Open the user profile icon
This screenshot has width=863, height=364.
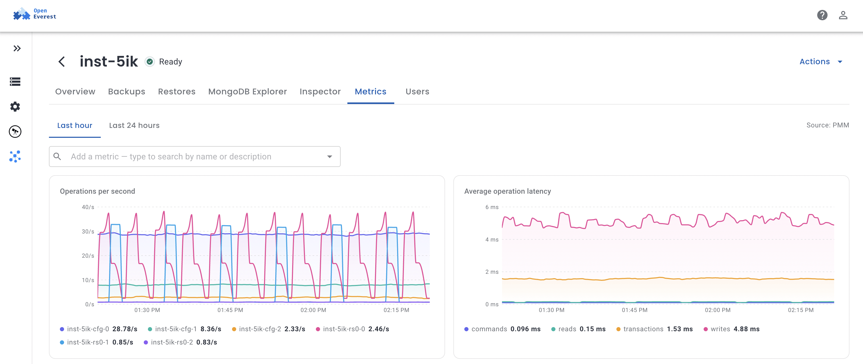(843, 15)
